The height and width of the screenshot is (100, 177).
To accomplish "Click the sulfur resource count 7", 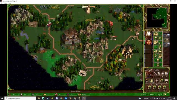I will pos(48,94).
